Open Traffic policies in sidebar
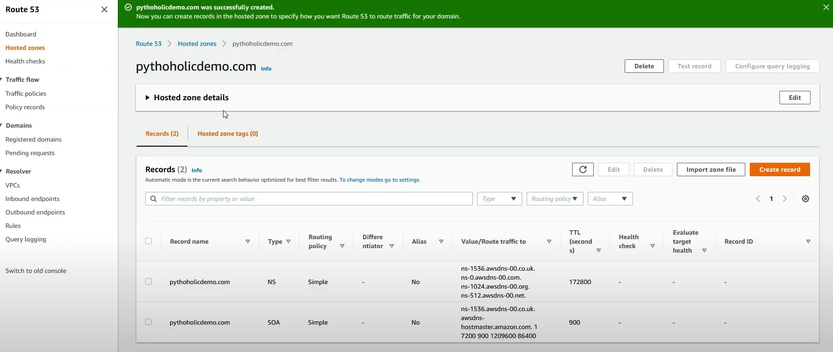The height and width of the screenshot is (352, 833). click(x=26, y=94)
